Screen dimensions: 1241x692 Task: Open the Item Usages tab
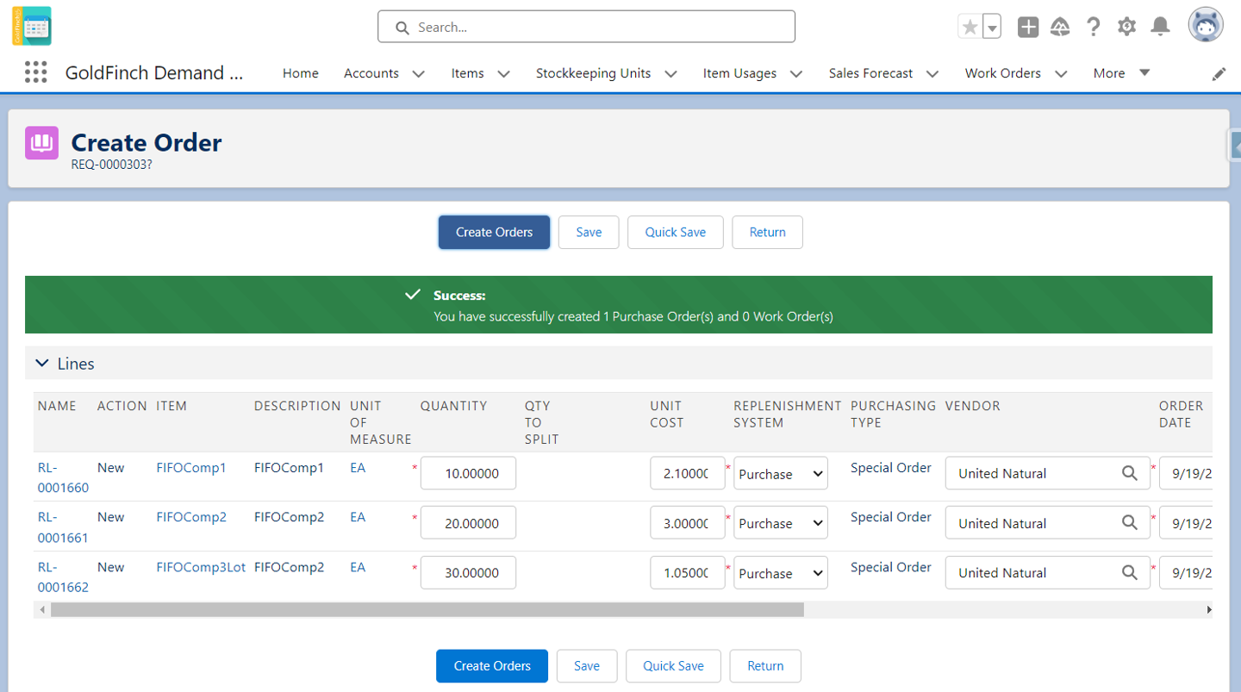point(739,73)
